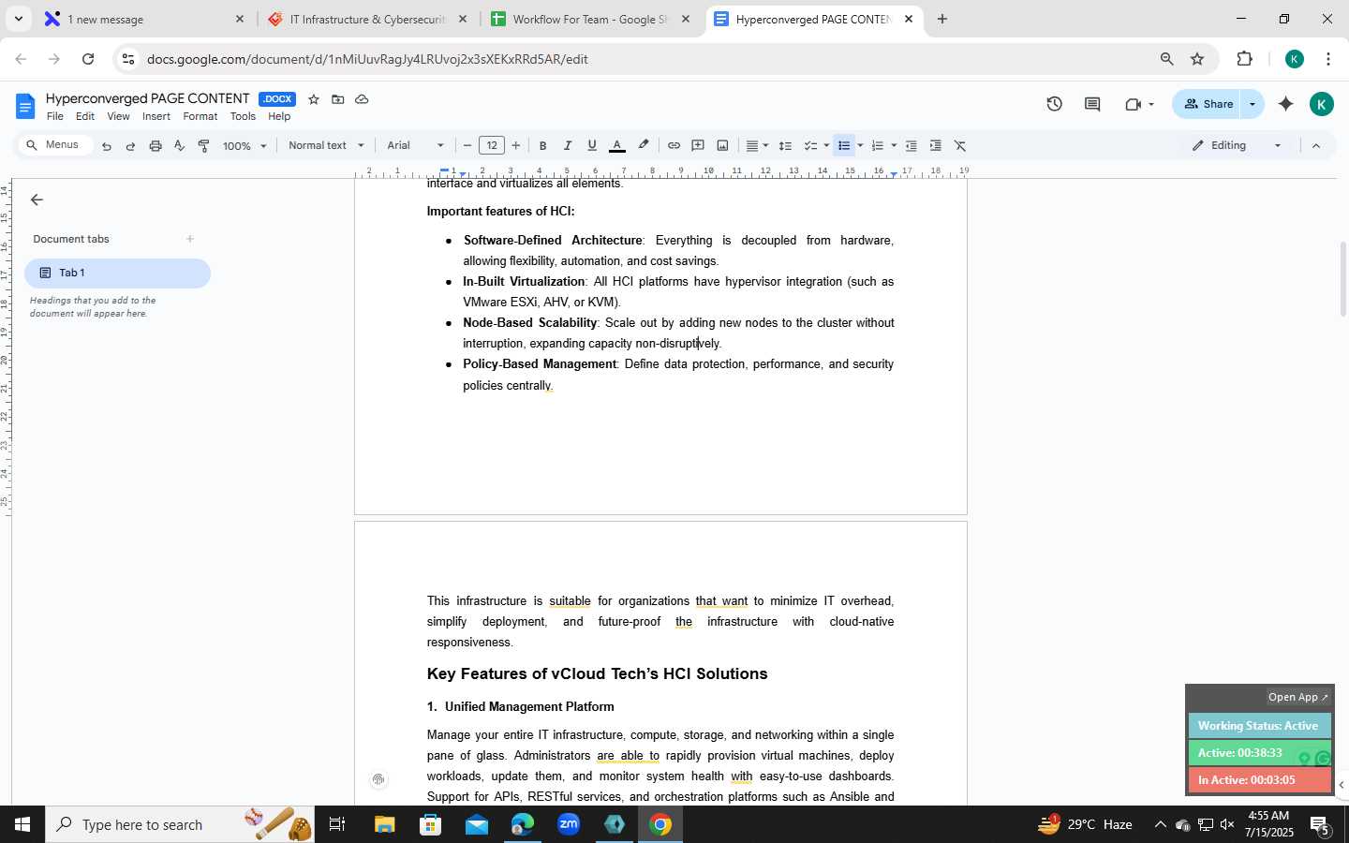
Task: Bookmark this page with star icon
Action: pyautogui.click(x=1197, y=59)
